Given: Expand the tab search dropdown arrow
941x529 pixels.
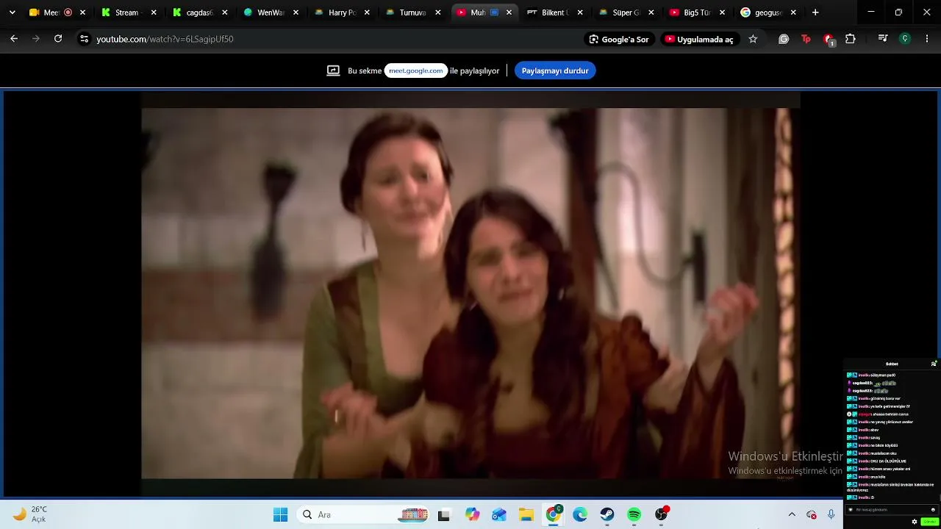Looking at the screenshot, I should click(x=12, y=12).
